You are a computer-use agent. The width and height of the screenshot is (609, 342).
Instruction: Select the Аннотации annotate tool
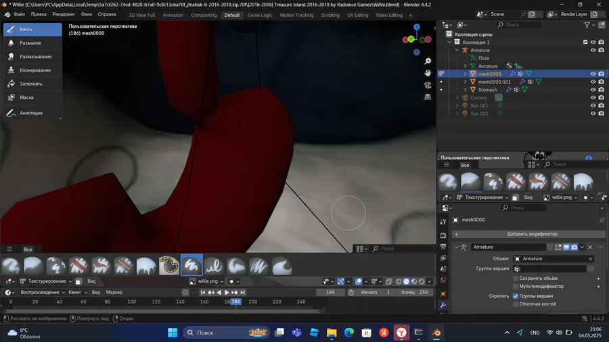32,113
